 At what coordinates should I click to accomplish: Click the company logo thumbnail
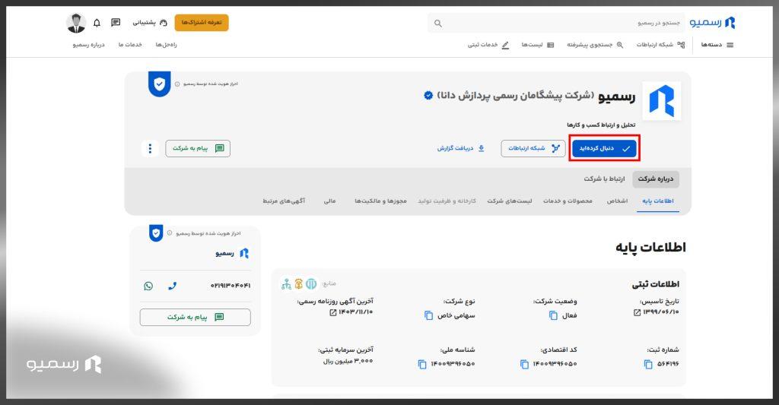(x=661, y=101)
